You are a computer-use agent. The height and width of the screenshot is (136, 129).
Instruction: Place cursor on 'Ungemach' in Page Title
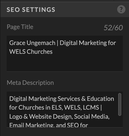tap(41, 43)
